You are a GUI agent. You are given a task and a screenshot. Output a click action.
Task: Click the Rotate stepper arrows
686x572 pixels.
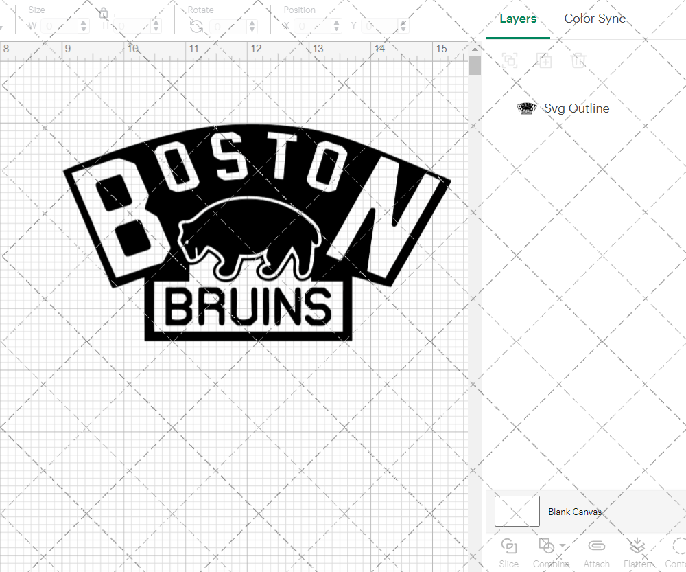[252, 26]
